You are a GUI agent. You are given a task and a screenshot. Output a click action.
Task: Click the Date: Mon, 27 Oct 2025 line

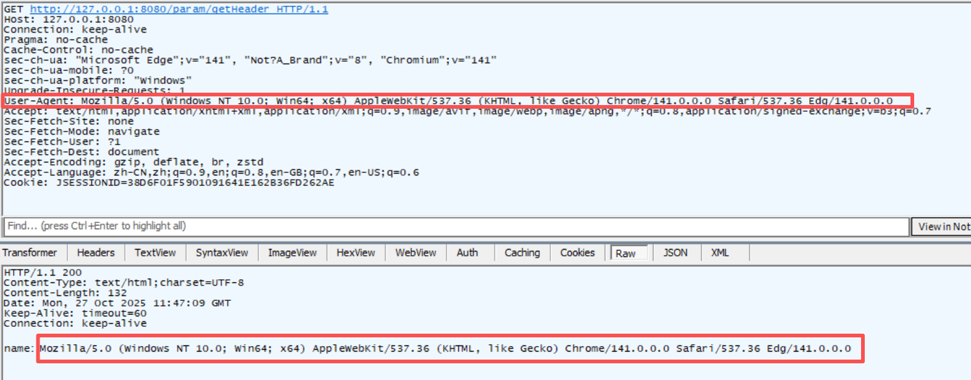click(117, 303)
